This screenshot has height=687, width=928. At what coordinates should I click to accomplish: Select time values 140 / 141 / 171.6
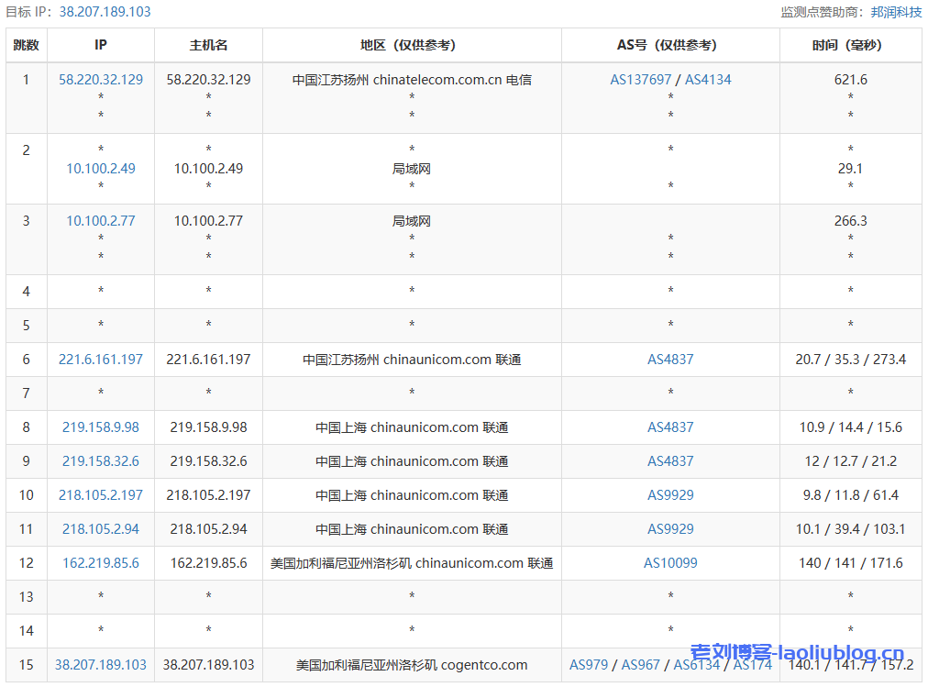850,563
